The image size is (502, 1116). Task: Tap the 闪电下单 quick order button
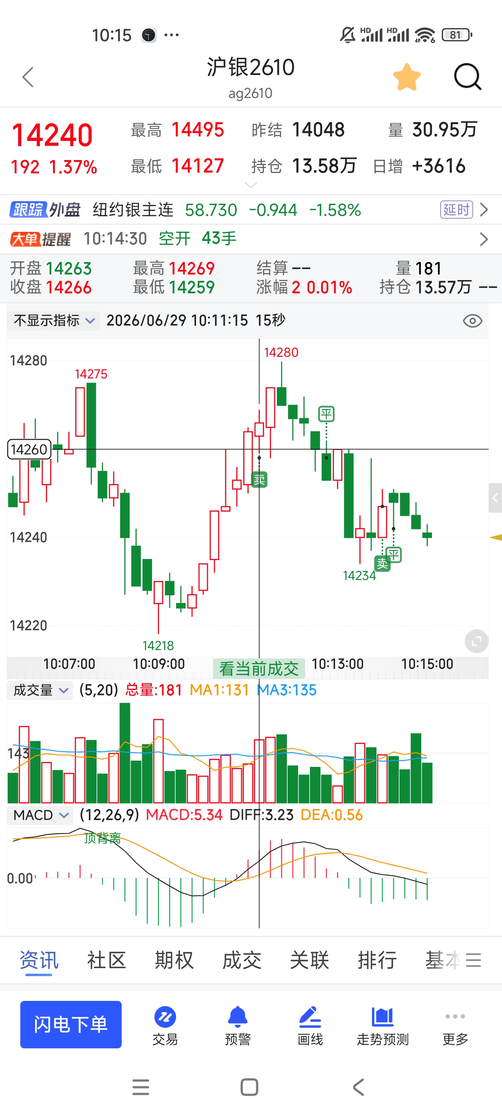(x=71, y=1025)
